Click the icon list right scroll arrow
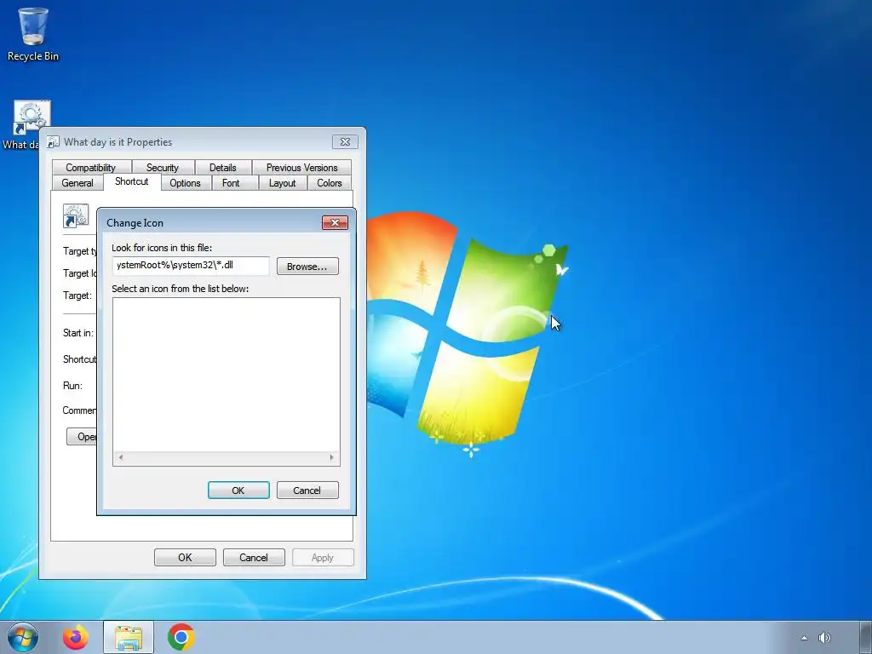Image resolution: width=872 pixels, height=654 pixels. pyautogui.click(x=331, y=457)
